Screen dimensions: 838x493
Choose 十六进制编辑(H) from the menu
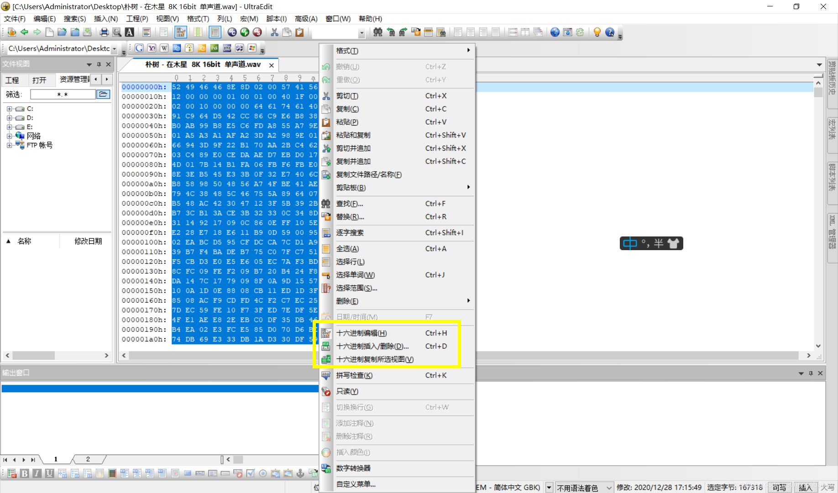pyautogui.click(x=397, y=333)
